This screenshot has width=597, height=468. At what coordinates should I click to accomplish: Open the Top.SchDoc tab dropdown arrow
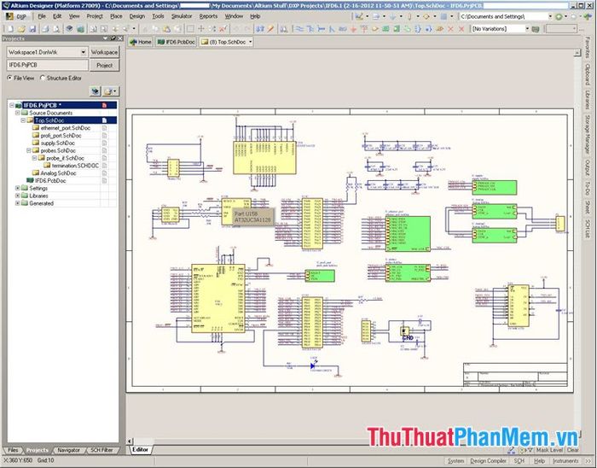click(251, 43)
